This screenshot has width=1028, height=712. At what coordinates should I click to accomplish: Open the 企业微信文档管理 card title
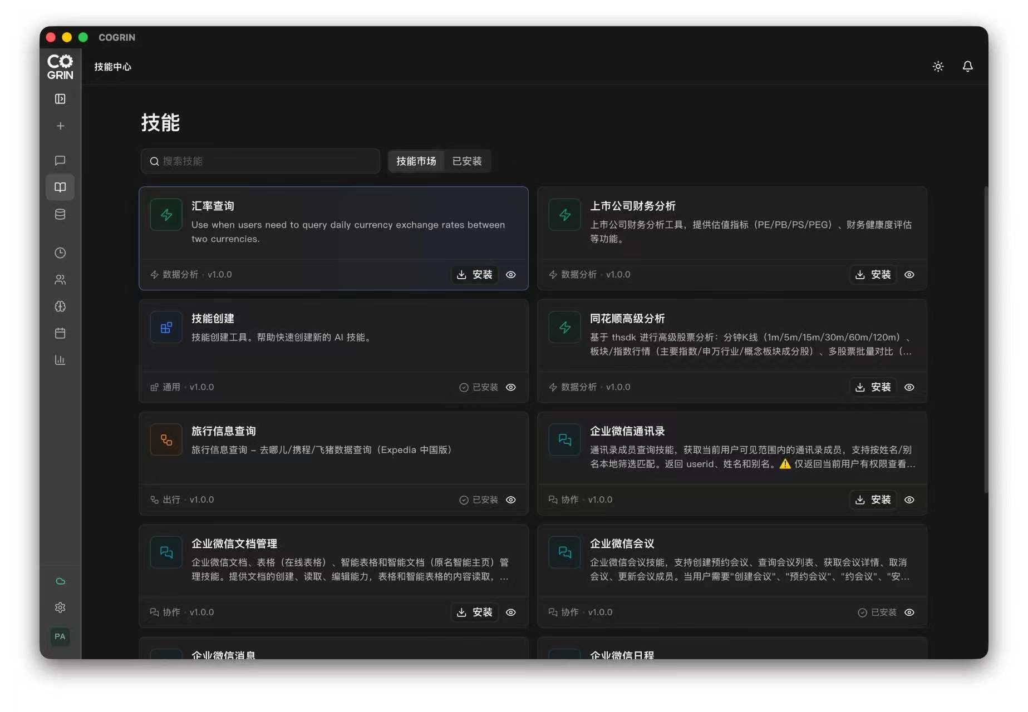click(x=234, y=543)
